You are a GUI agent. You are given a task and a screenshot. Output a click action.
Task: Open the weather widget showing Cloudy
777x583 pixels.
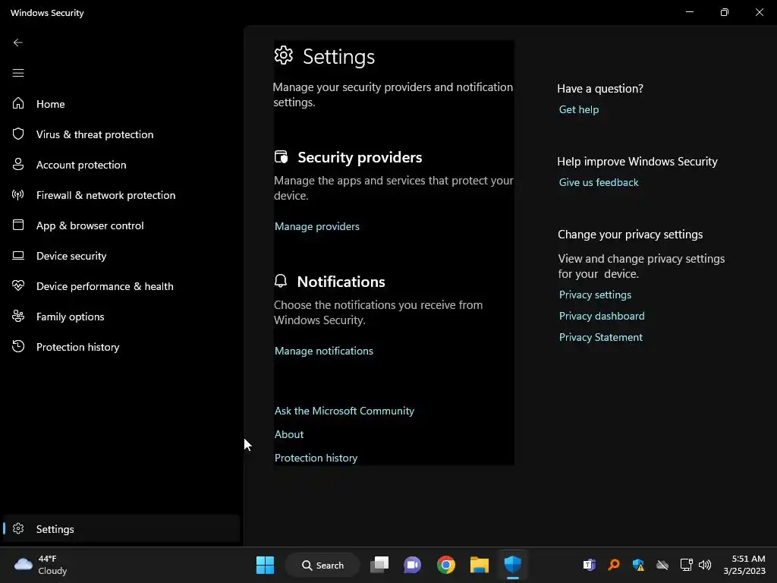[x=41, y=565]
